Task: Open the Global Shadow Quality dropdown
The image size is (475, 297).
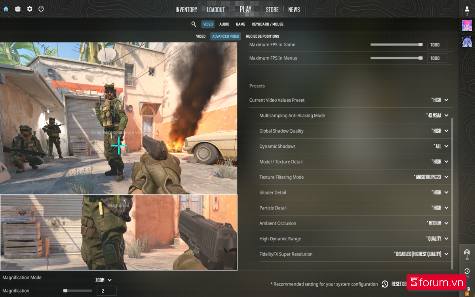Action: click(440, 131)
